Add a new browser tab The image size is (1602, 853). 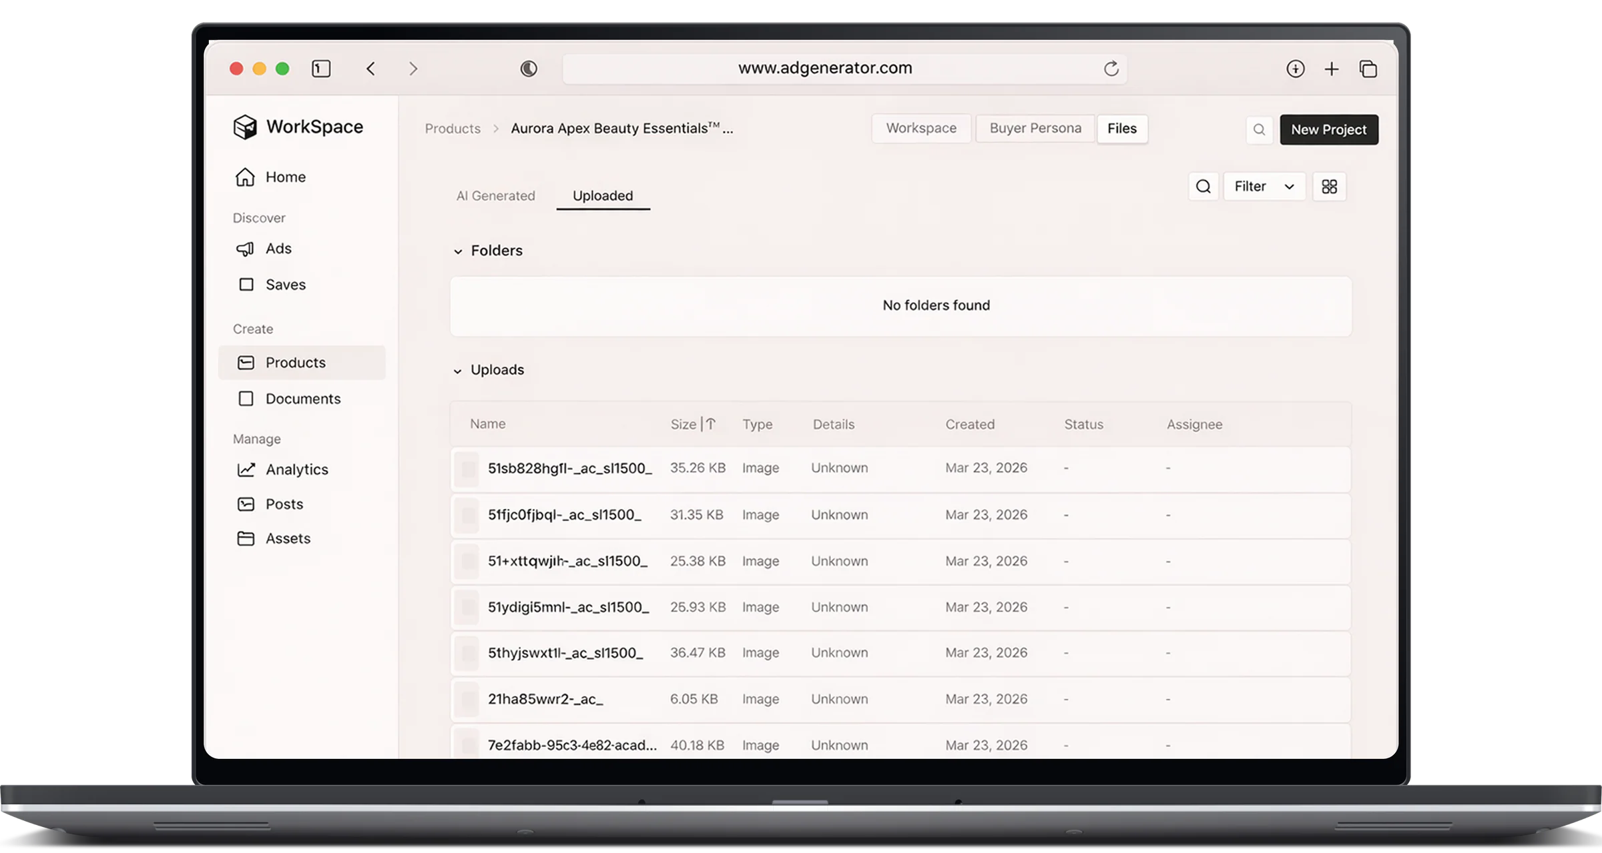pyautogui.click(x=1332, y=69)
